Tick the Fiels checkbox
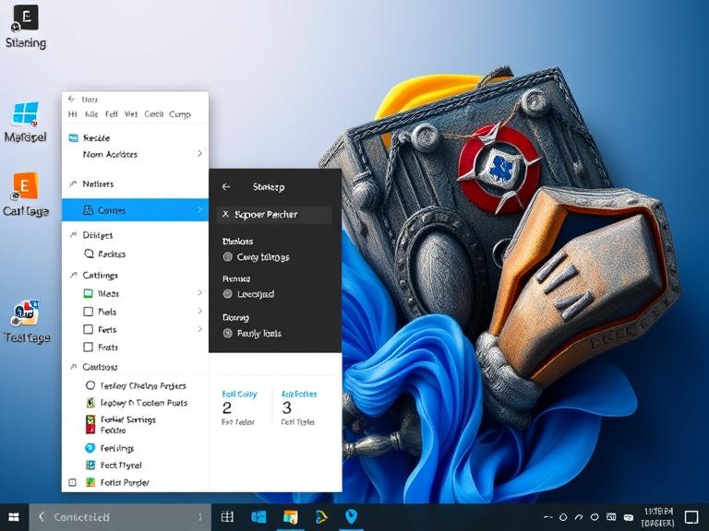 click(89, 312)
